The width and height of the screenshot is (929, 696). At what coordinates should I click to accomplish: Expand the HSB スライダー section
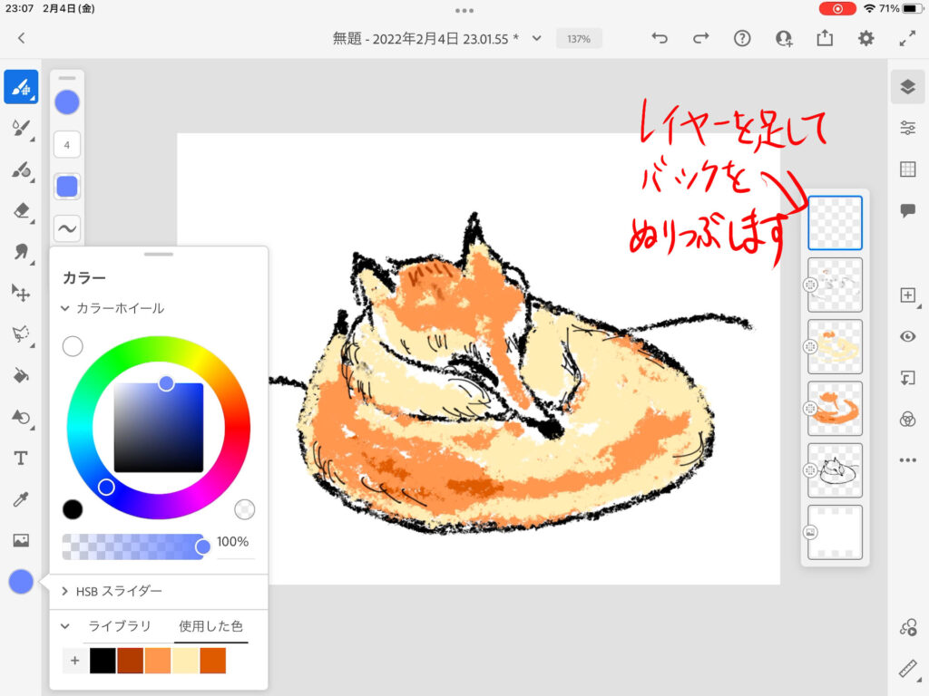click(65, 591)
